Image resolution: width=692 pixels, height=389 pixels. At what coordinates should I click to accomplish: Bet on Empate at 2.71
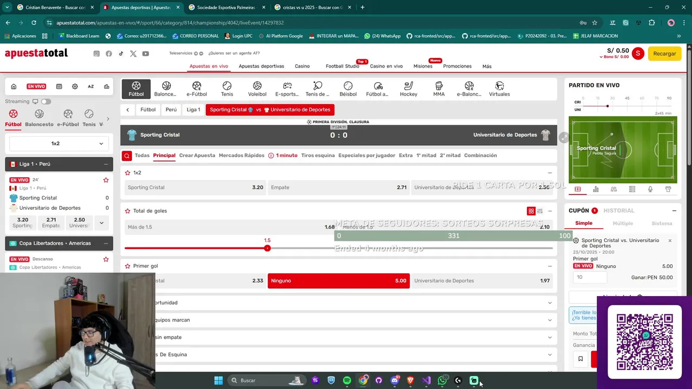338,187
